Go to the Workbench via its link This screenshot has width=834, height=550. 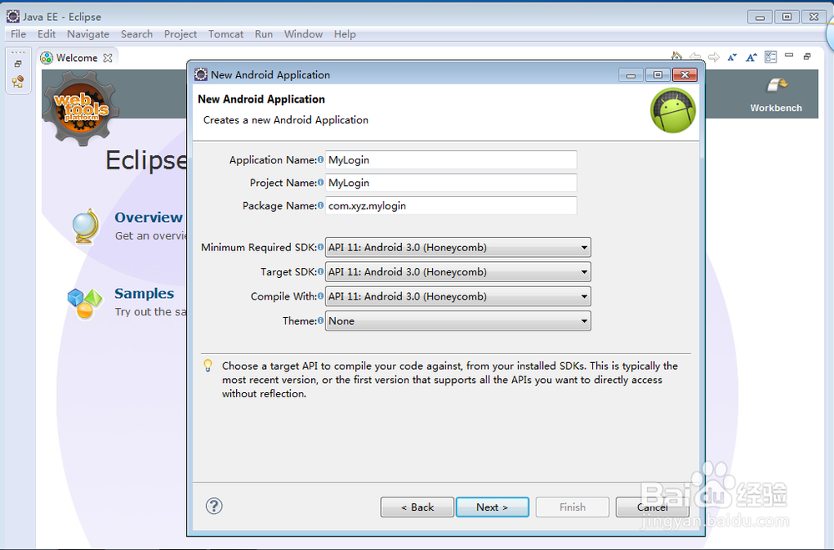[776, 108]
